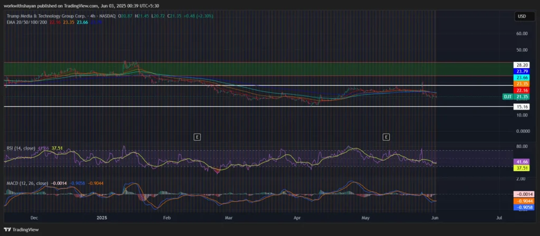
Task: Select the lower white horizontal line at 15.16
Action: (x=258, y=106)
